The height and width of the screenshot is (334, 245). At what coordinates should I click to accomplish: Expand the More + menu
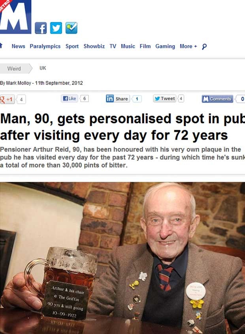(x=188, y=46)
